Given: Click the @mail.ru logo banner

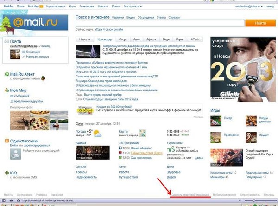Looking at the screenshot, I should [x=36, y=23].
